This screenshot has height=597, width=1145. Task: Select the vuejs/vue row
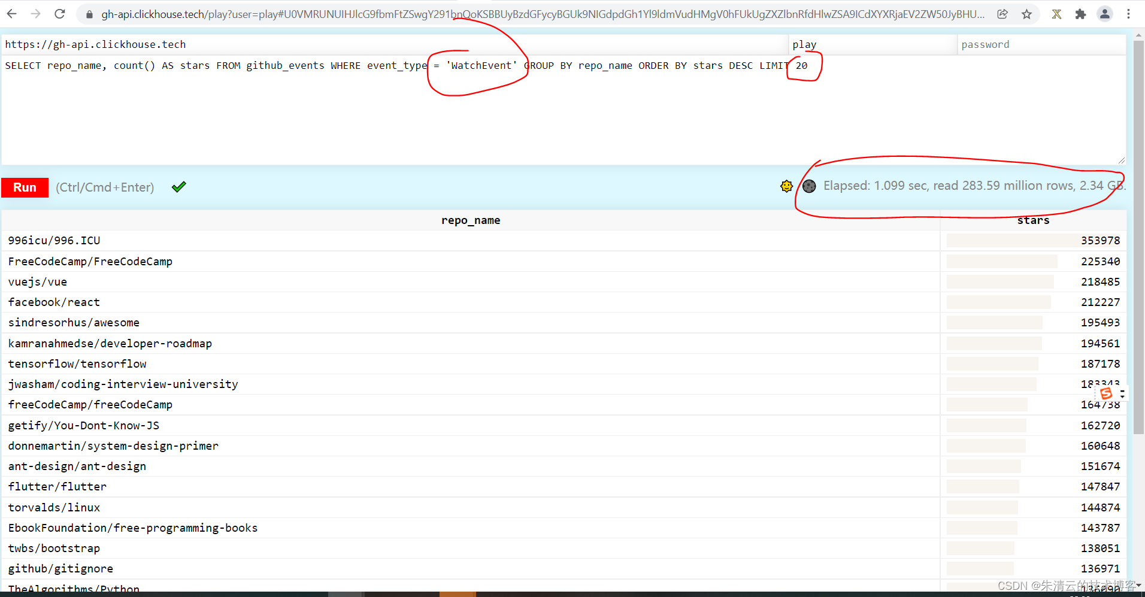point(564,282)
